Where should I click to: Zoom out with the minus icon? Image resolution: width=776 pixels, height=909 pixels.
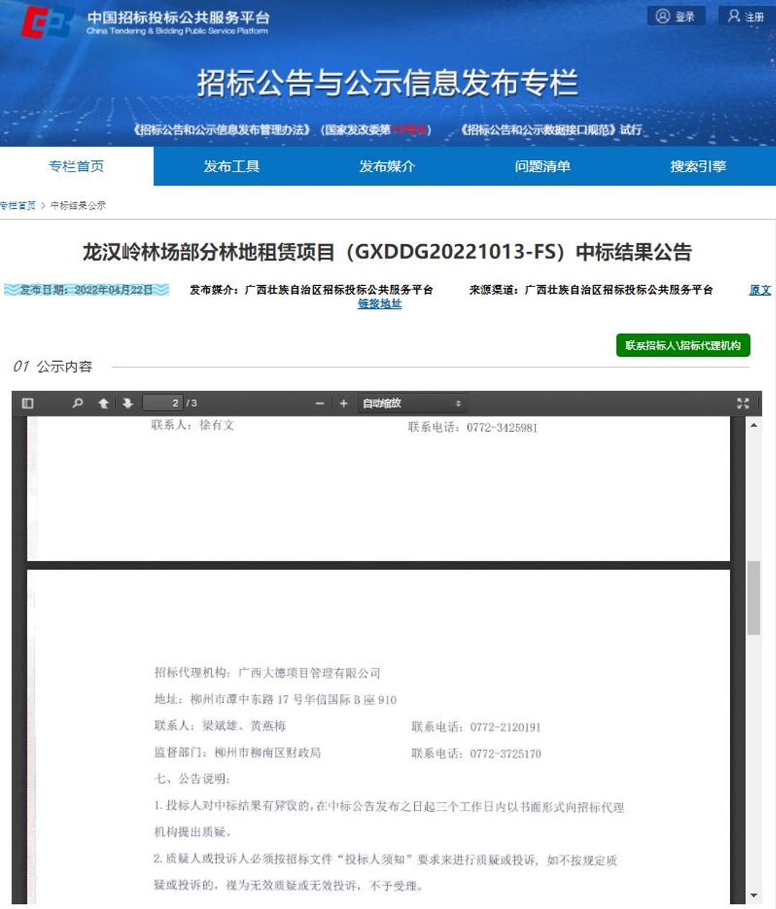point(320,404)
